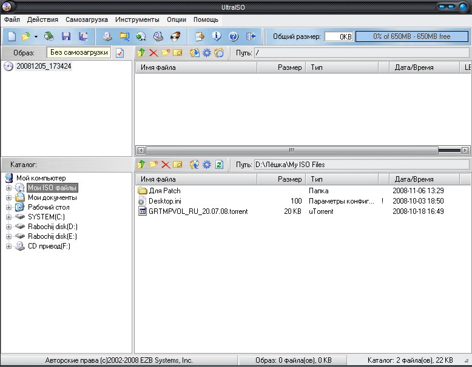The image size is (472, 367).
Task: Expand the Рабочий стол tree node
Action: [x=8, y=207]
